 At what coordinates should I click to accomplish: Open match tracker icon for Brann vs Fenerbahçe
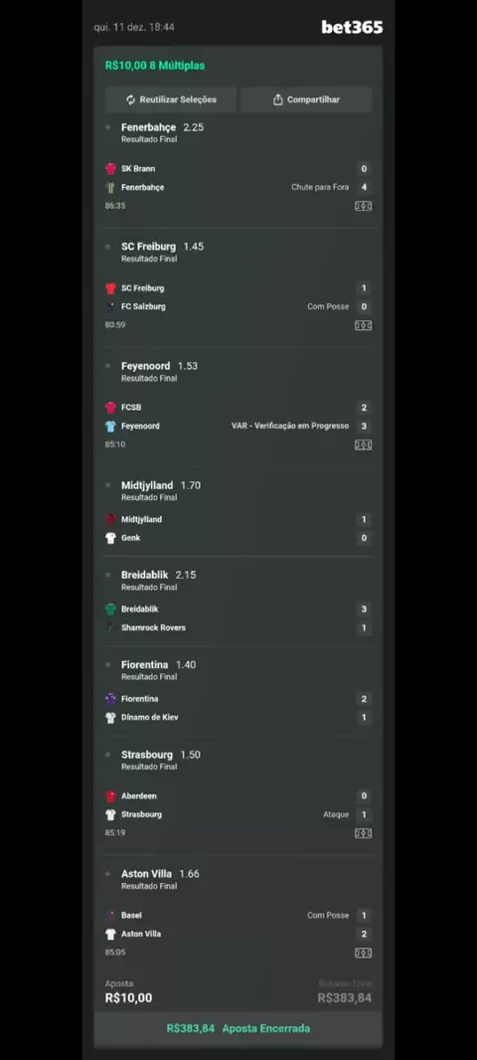pos(364,206)
